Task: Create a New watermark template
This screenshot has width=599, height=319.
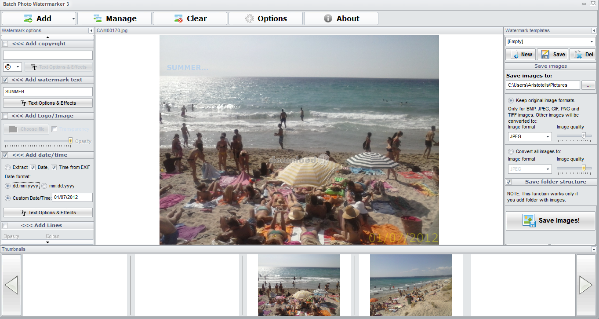Action: tap(520, 55)
